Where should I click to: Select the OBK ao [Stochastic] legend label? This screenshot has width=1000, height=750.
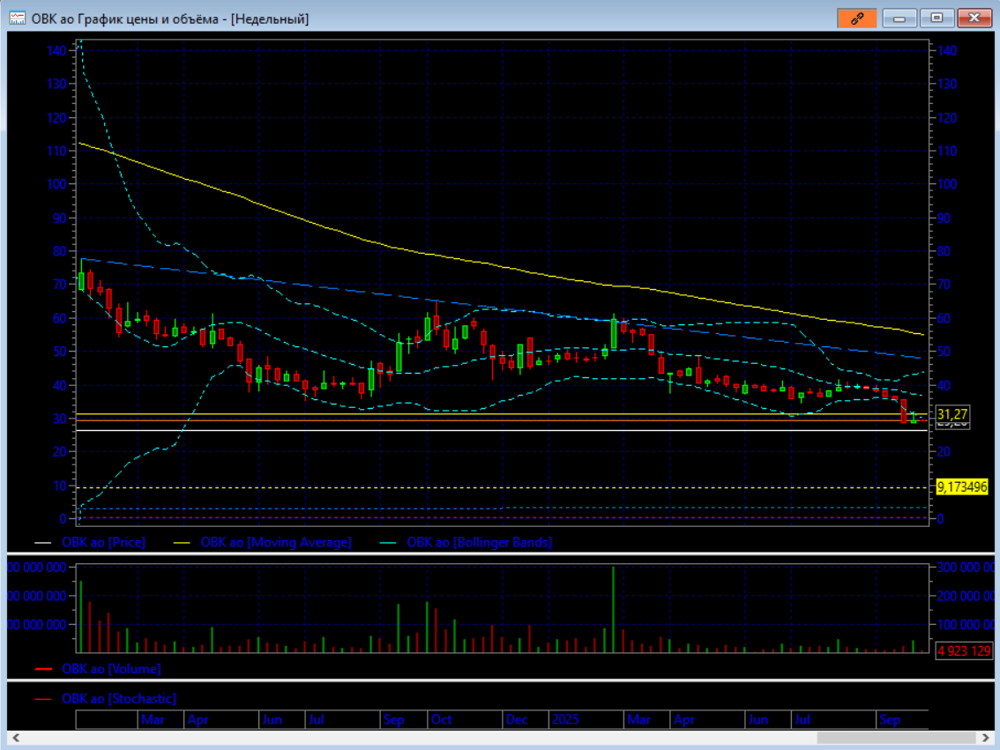[119, 699]
